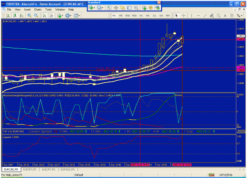Expand the Profiles dropdown arrow
247x178 pixels.
[102, 8]
